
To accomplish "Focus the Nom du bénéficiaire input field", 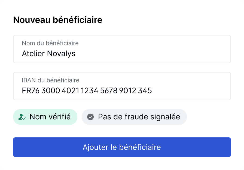I will coord(122,49).
